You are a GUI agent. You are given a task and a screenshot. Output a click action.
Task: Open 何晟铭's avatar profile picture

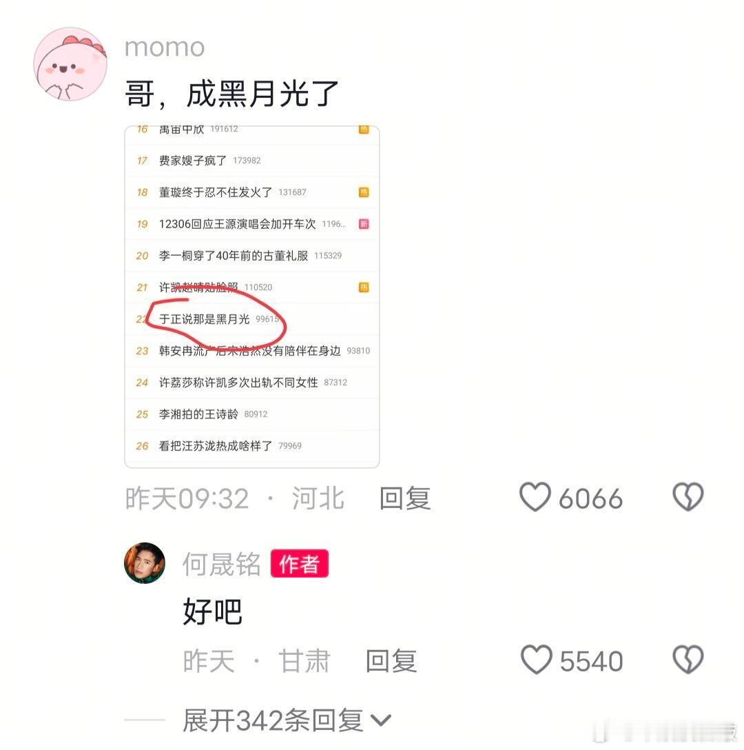point(145,563)
